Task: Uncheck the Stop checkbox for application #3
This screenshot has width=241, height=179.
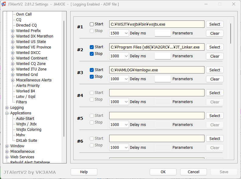Action: 92,77
